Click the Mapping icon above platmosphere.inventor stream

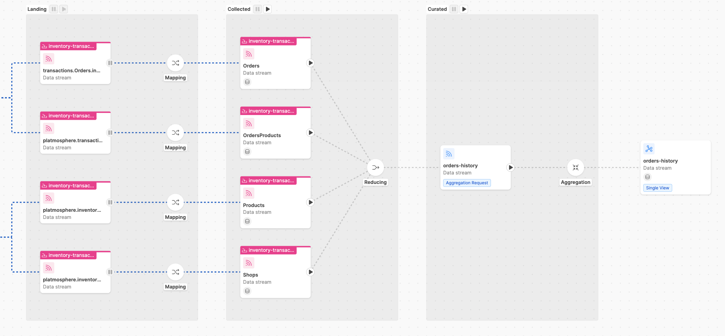point(175,202)
